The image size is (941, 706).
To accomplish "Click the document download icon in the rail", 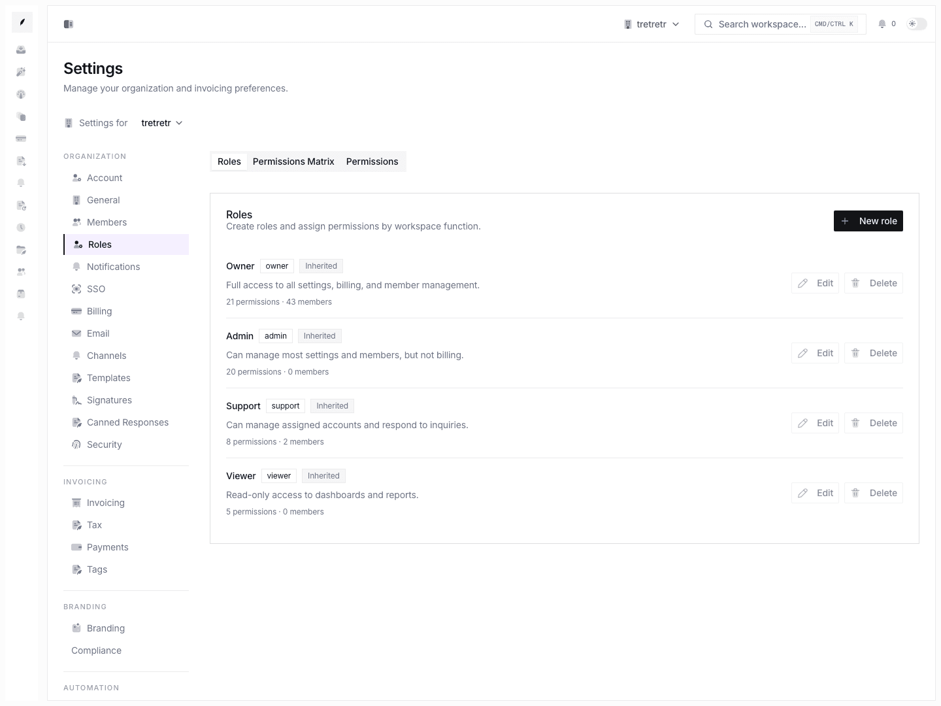I will pos(21,161).
